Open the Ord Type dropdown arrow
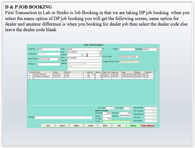This screenshot has height=148, width=195. (x=157, y=49)
